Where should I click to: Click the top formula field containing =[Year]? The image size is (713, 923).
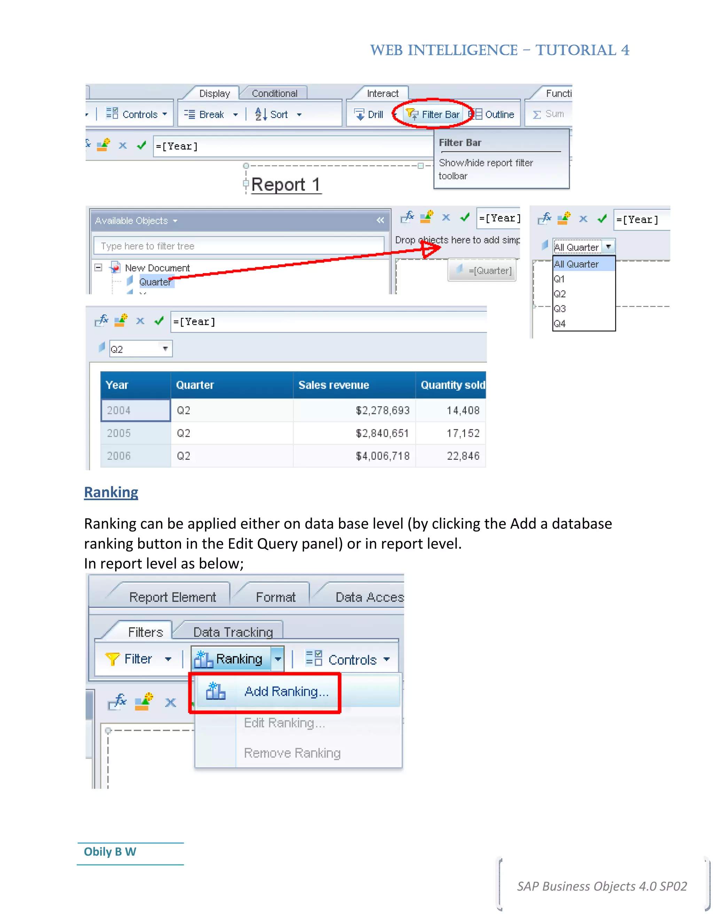click(293, 146)
